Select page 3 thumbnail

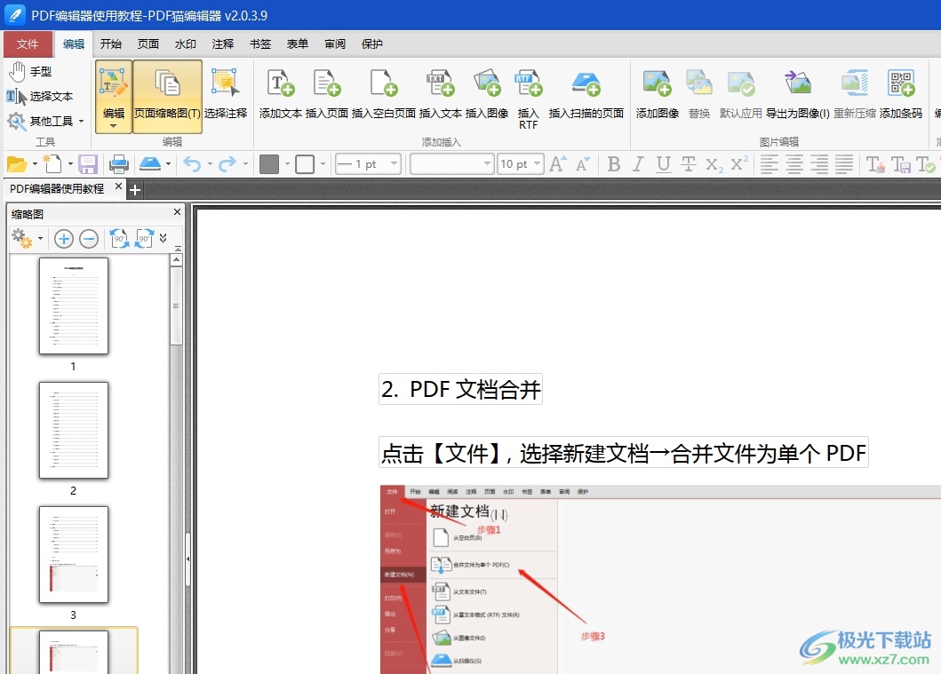point(73,554)
